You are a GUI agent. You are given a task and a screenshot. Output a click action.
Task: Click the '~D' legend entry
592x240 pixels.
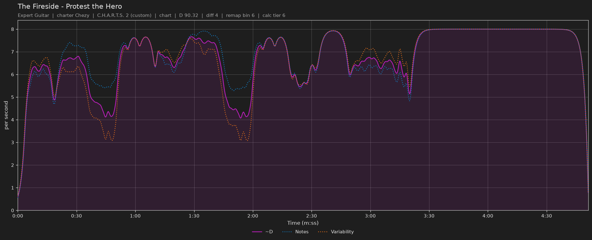[x=262, y=232]
